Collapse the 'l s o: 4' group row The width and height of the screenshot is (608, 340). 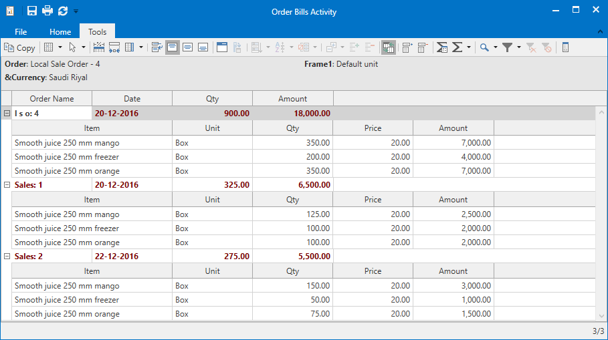7,114
